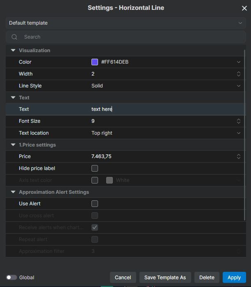251x287 pixels.
Task: Toggle the Axis text color checkbox
Action: point(95,180)
